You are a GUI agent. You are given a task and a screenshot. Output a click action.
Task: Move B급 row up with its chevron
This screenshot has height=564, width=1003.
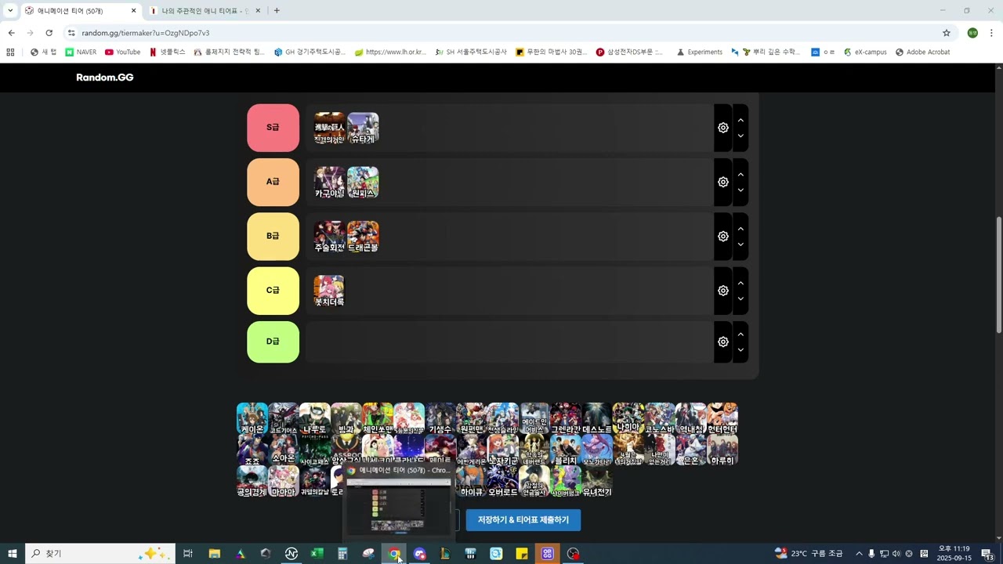click(740, 228)
